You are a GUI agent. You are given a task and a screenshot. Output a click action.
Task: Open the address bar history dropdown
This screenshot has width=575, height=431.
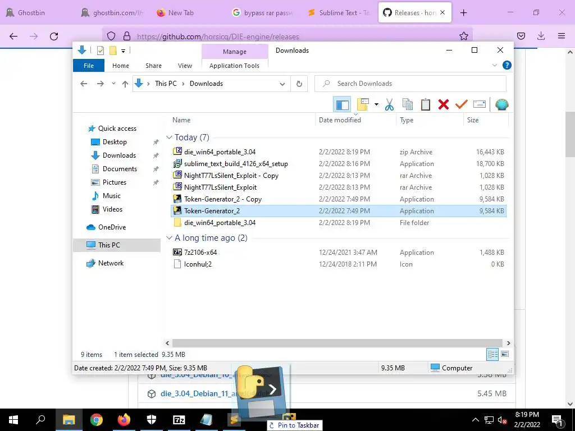pos(282,84)
